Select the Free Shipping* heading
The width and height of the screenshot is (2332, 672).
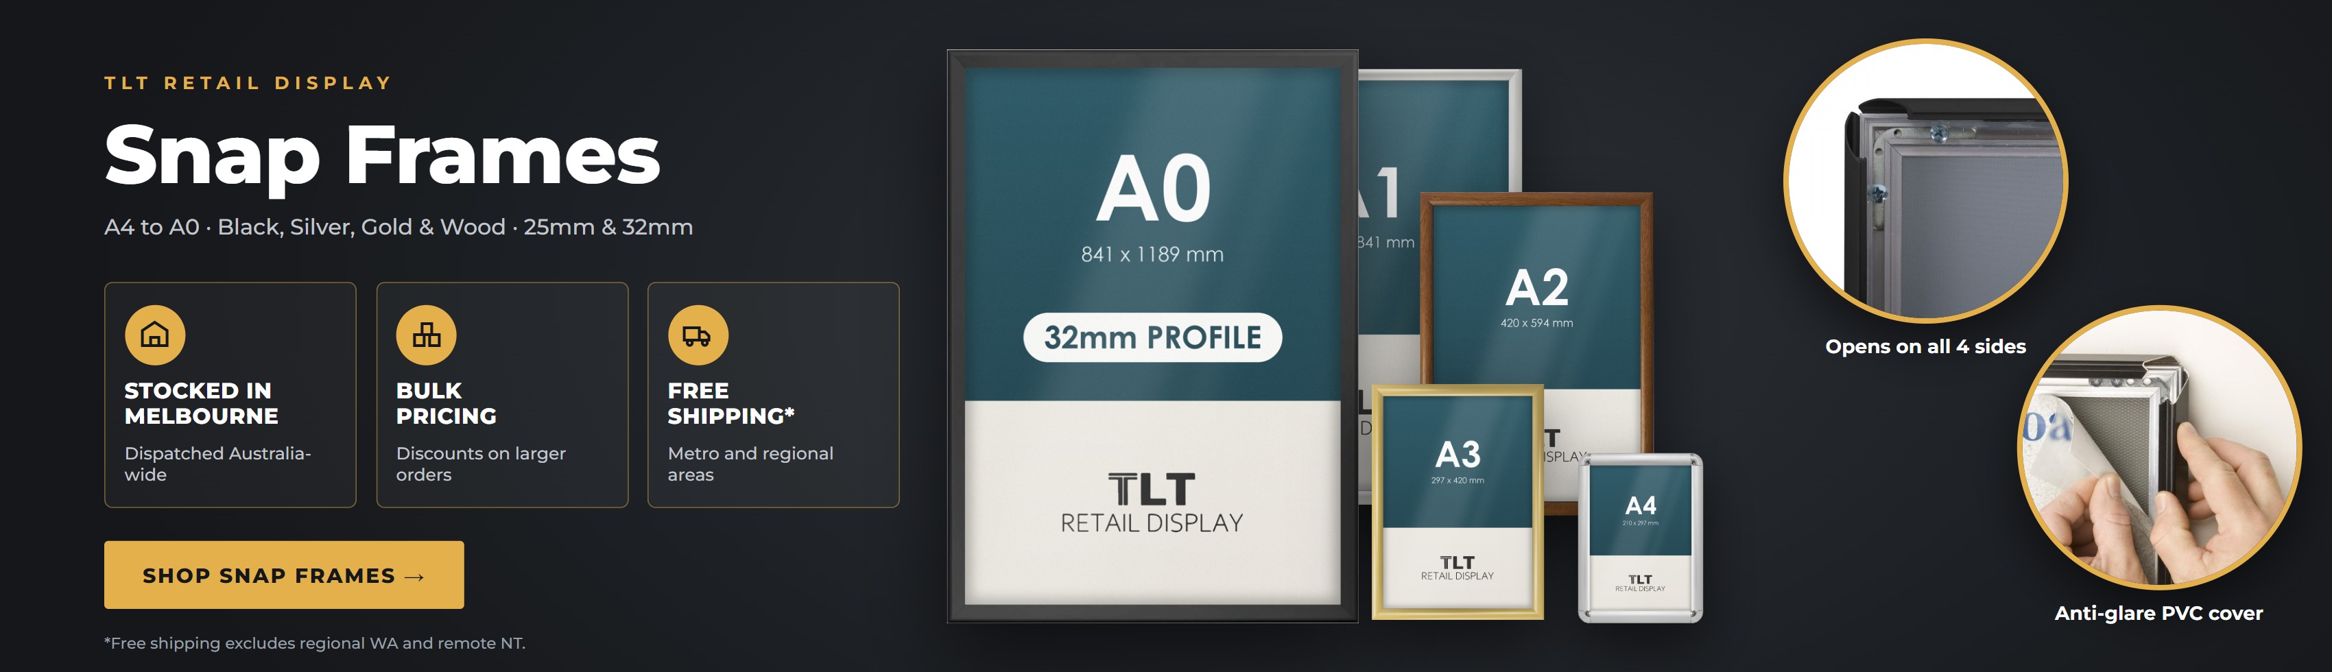[730, 403]
